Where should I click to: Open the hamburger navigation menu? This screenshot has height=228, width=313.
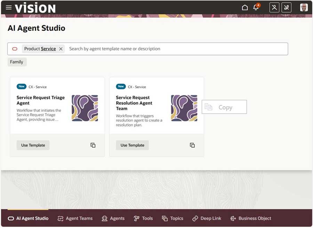point(9,8)
